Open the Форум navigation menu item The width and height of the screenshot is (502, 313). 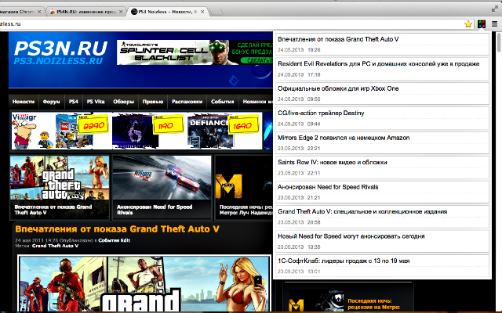click(52, 102)
